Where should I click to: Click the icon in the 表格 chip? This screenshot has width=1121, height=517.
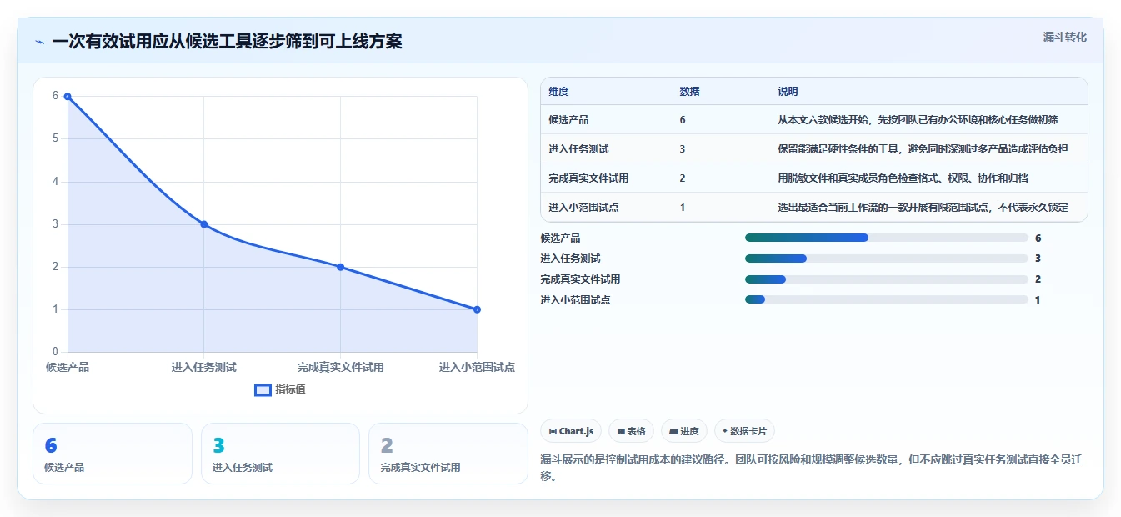point(621,431)
